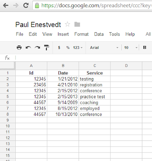The image size is (152, 161).
Task: Click the 9/14/2009 date cell
Action: pyautogui.click(x=63, y=103)
